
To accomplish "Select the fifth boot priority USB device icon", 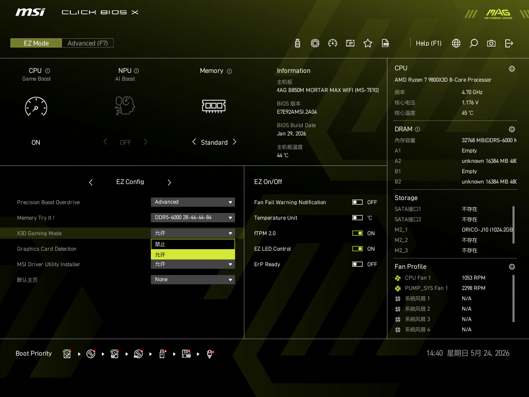I will 162,354.
